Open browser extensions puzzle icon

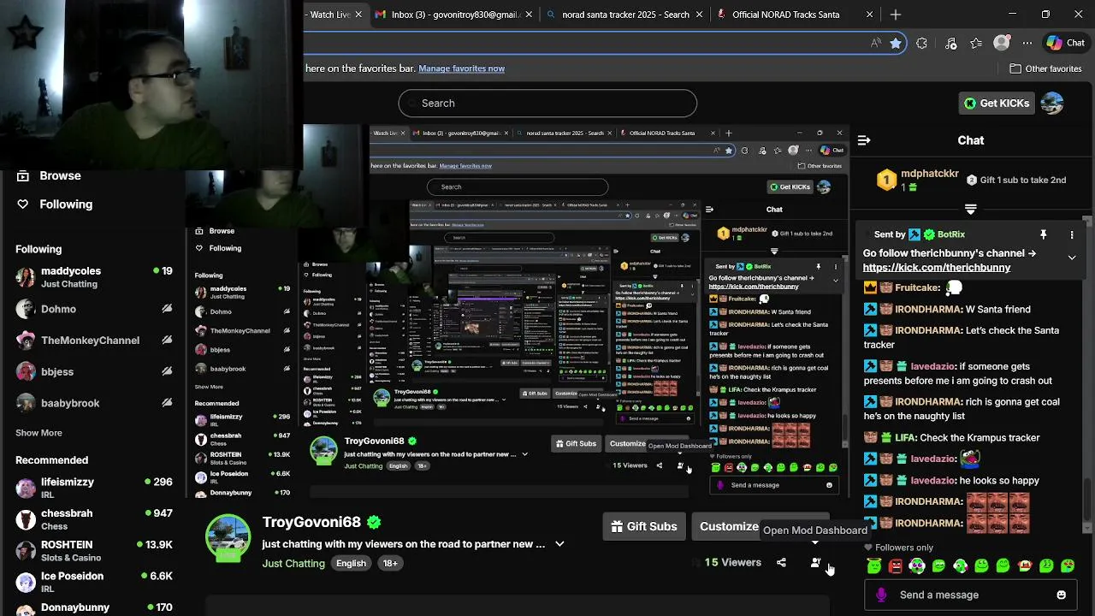click(921, 43)
